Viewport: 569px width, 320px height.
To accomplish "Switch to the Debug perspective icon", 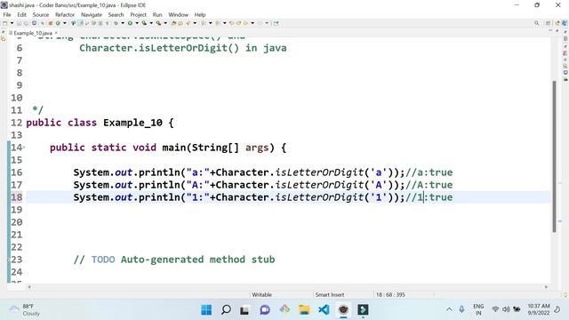I will pyautogui.click(x=565, y=23).
